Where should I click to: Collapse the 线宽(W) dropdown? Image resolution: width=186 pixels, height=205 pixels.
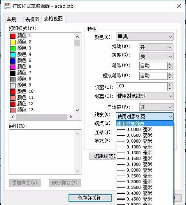point(145,116)
